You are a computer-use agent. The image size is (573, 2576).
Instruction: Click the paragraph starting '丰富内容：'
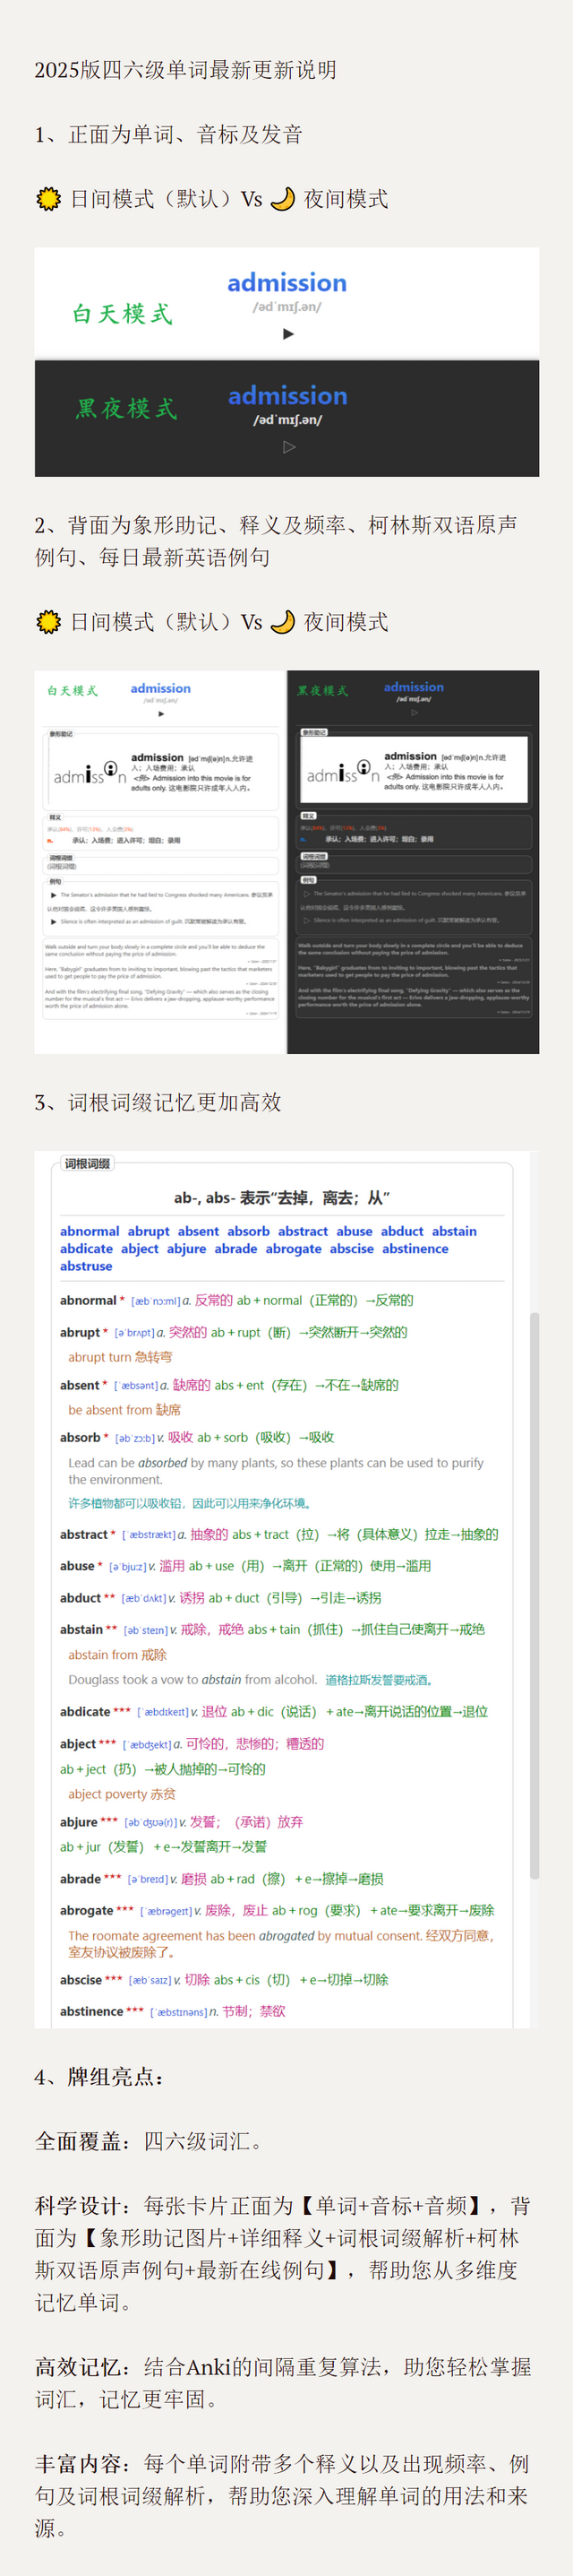pyautogui.click(x=284, y=2496)
